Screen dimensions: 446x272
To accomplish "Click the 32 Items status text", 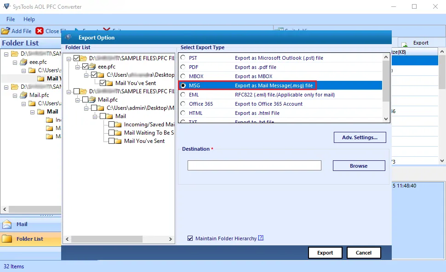I will coord(14,266).
